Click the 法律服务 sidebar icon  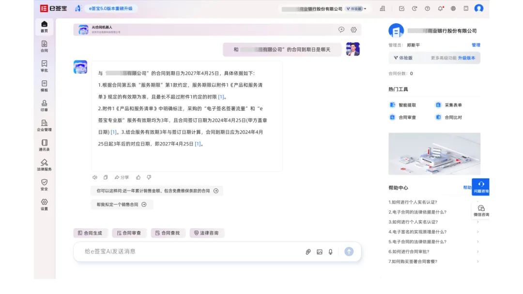click(44, 165)
